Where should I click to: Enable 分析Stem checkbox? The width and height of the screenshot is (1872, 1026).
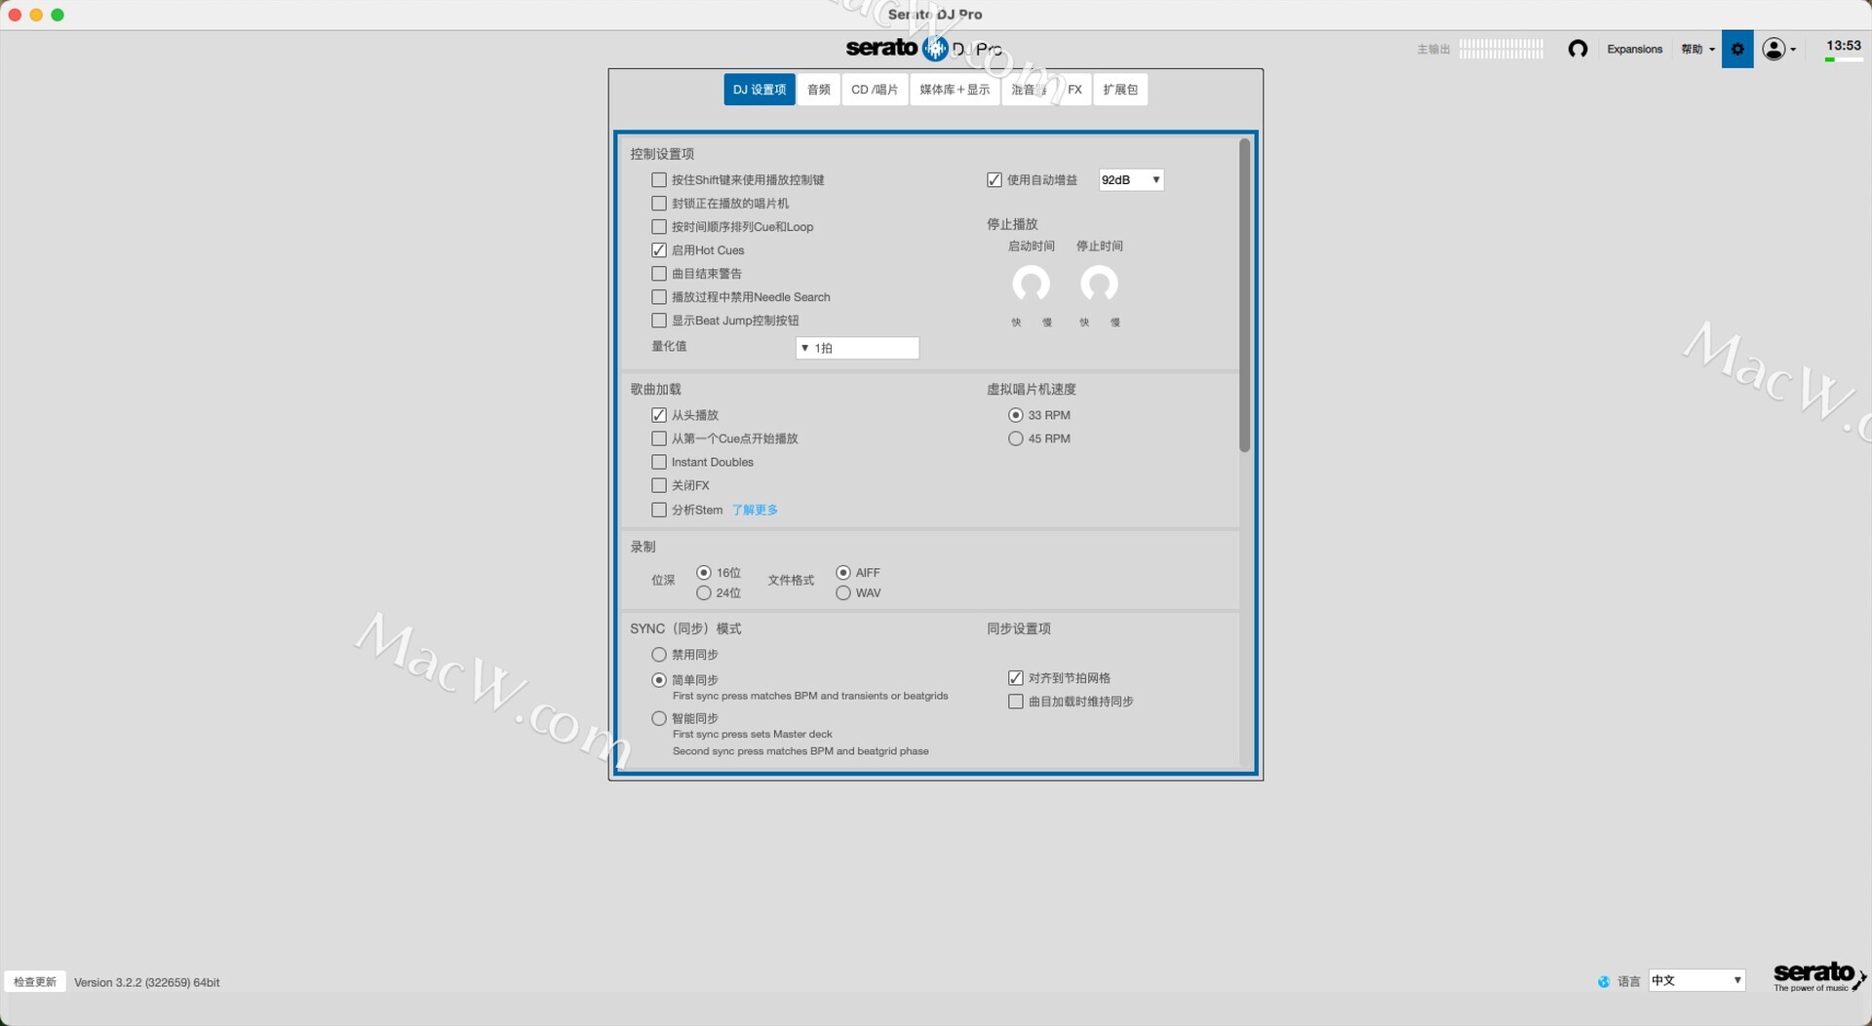(659, 510)
